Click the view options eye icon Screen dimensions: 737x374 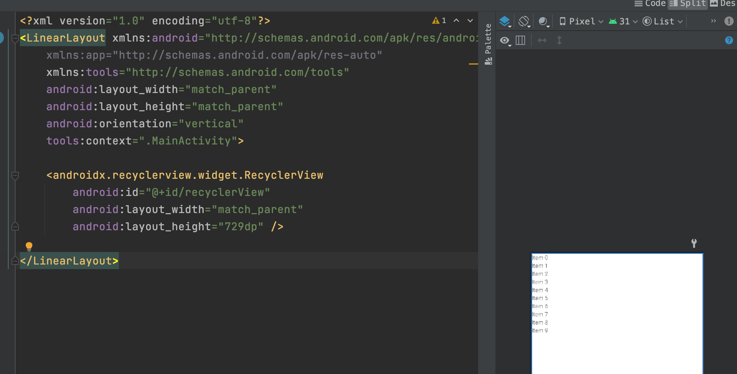coord(505,41)
